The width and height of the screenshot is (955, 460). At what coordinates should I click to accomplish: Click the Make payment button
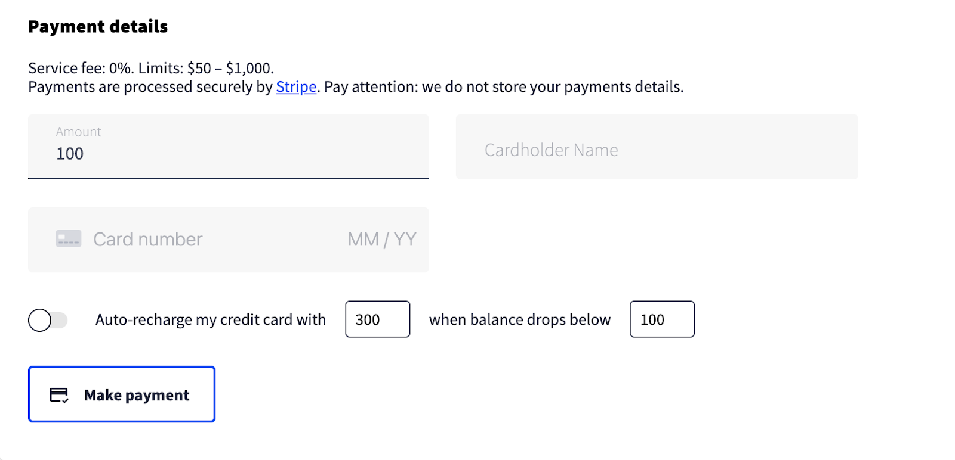(122, 394)
